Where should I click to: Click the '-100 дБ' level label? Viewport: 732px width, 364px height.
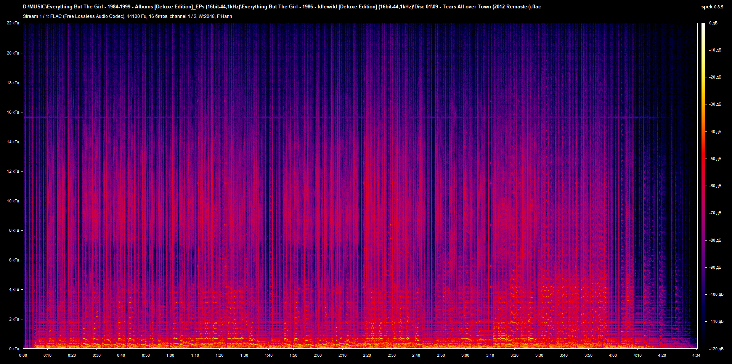(716, 295)
